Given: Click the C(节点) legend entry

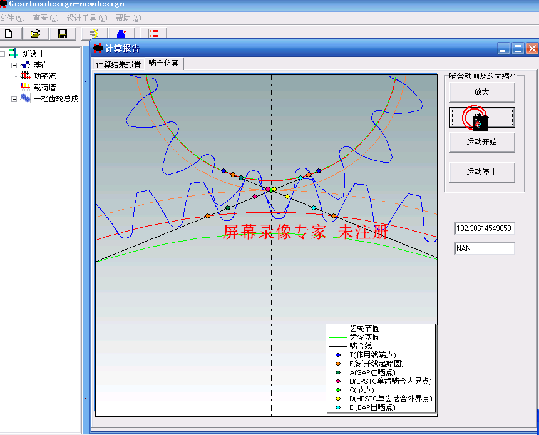Looking at the screenshot, I should coord(355,390).
